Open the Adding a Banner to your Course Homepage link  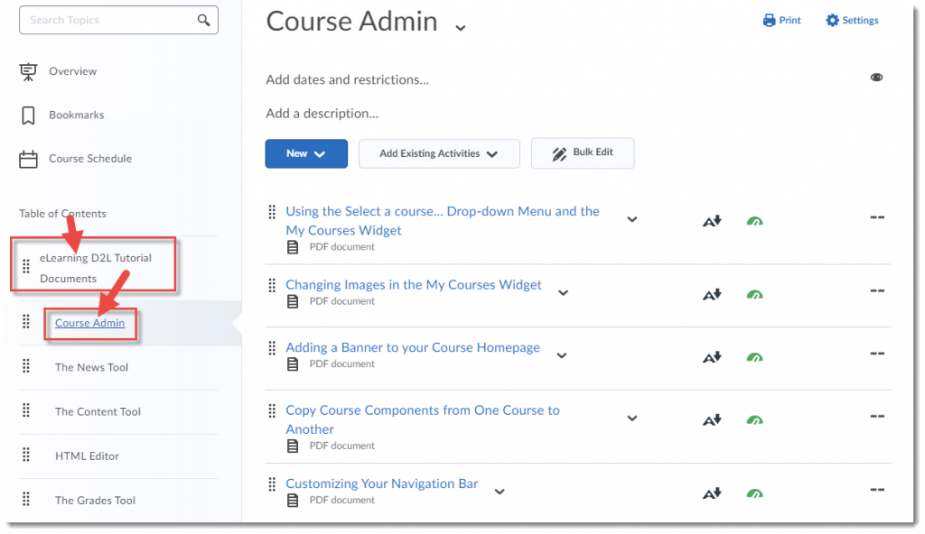coord(413,346)
